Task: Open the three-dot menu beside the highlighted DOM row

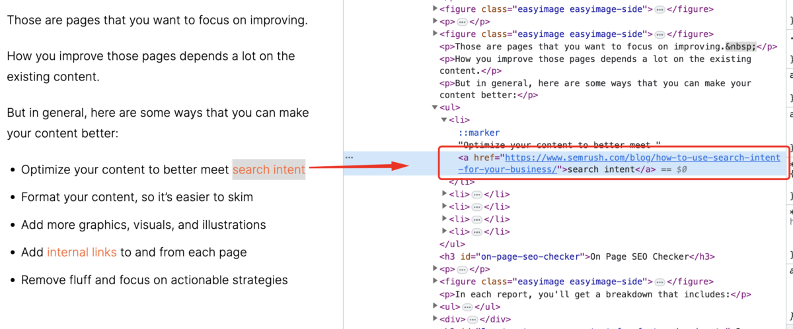Action: [349, 158]
